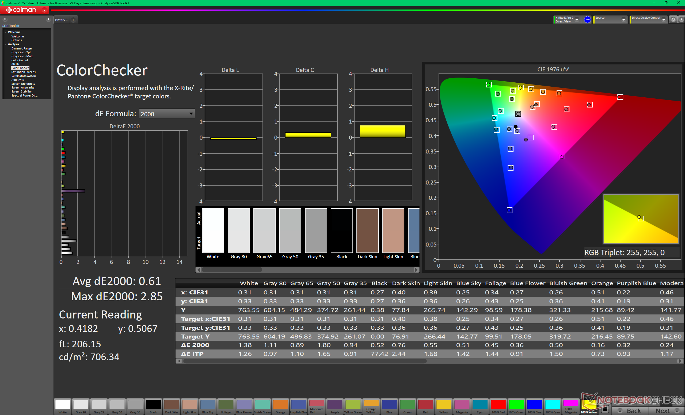Select the 100% Blue patch button
Screen dimensions: 685x415
pos(535,406)
